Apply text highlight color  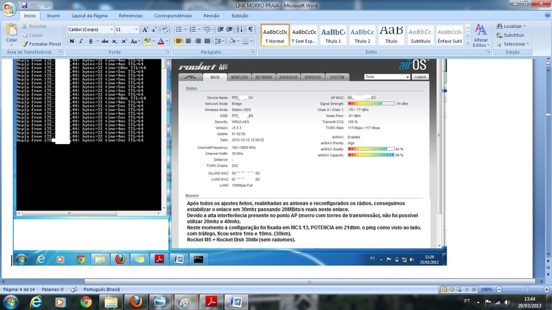(x=147, y=41)
